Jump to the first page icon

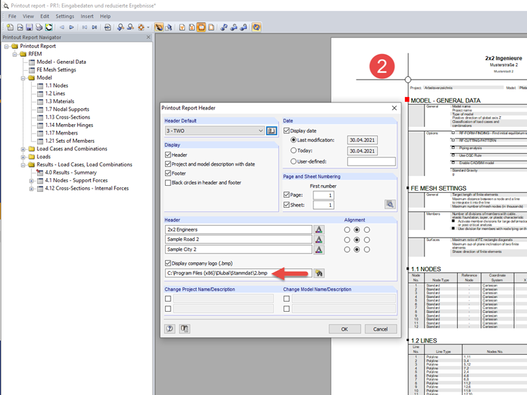(85, 27)
